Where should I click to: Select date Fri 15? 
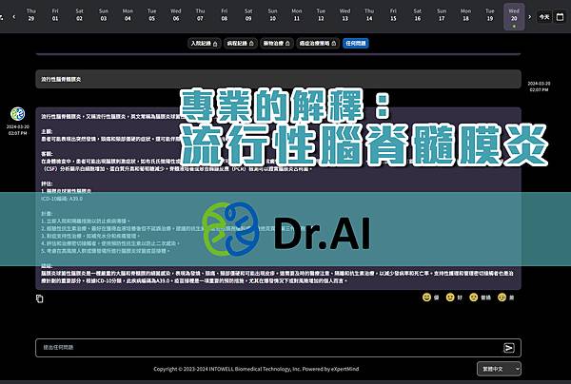click(393, 15)
